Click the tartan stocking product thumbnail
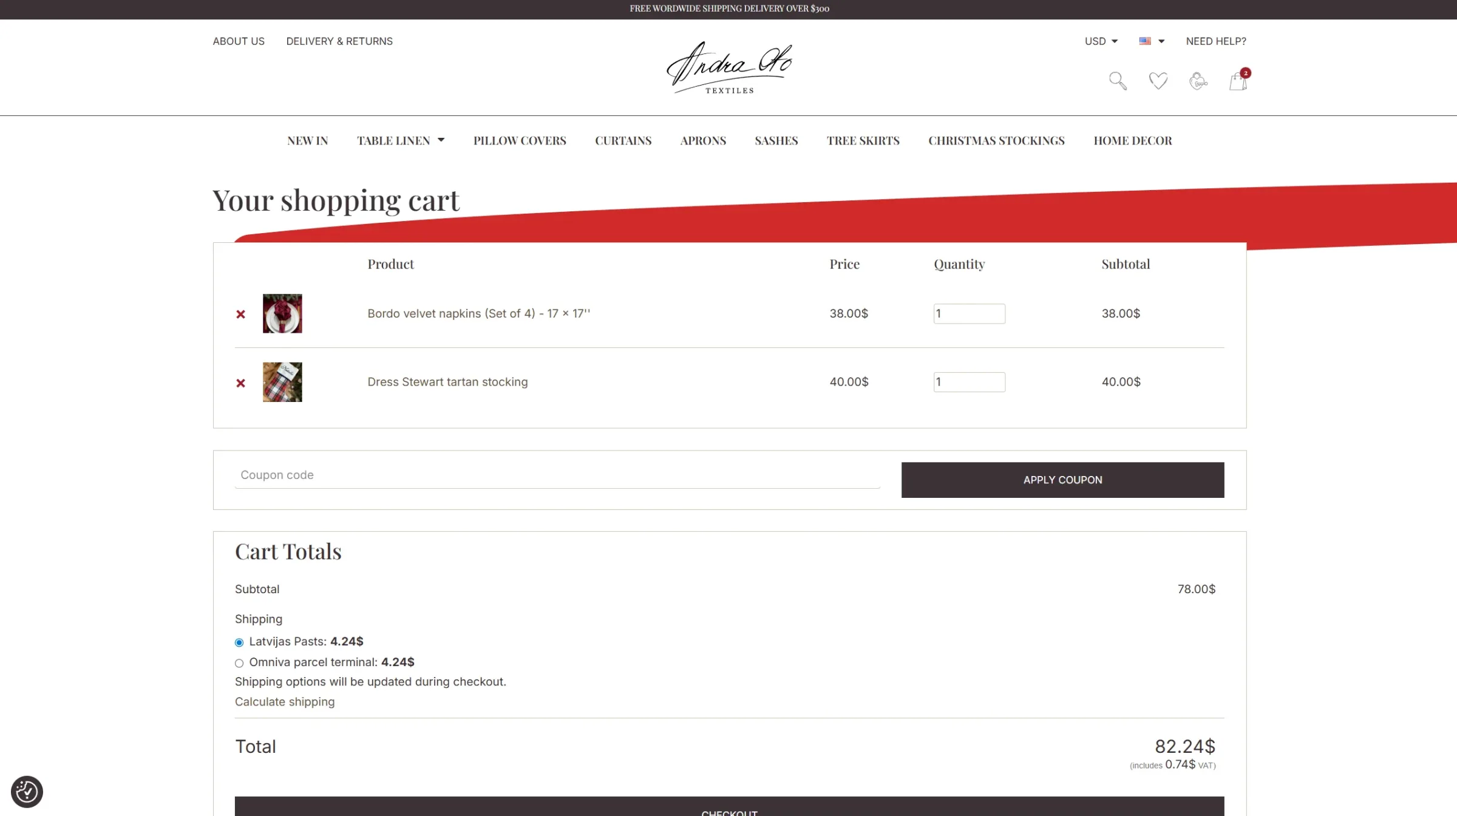 (x=282, y=382)
